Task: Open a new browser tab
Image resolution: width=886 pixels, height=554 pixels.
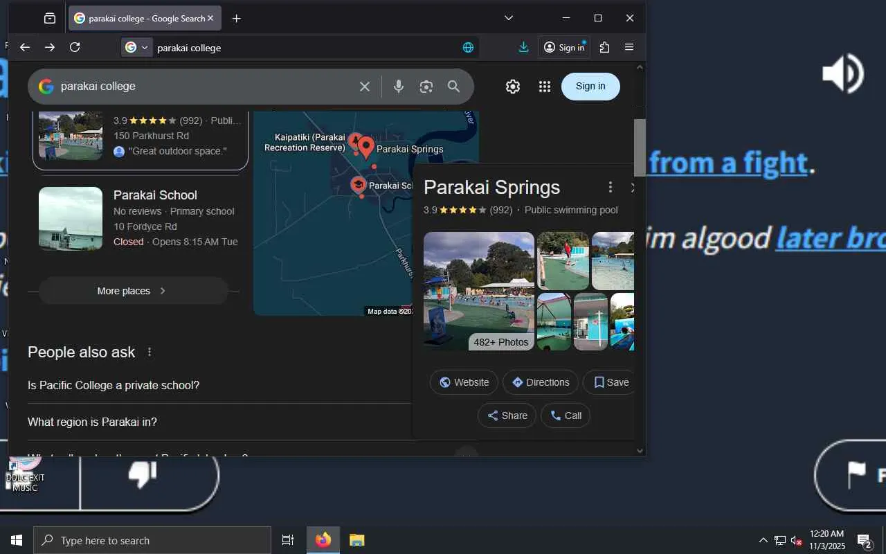Action: [236, 19]
